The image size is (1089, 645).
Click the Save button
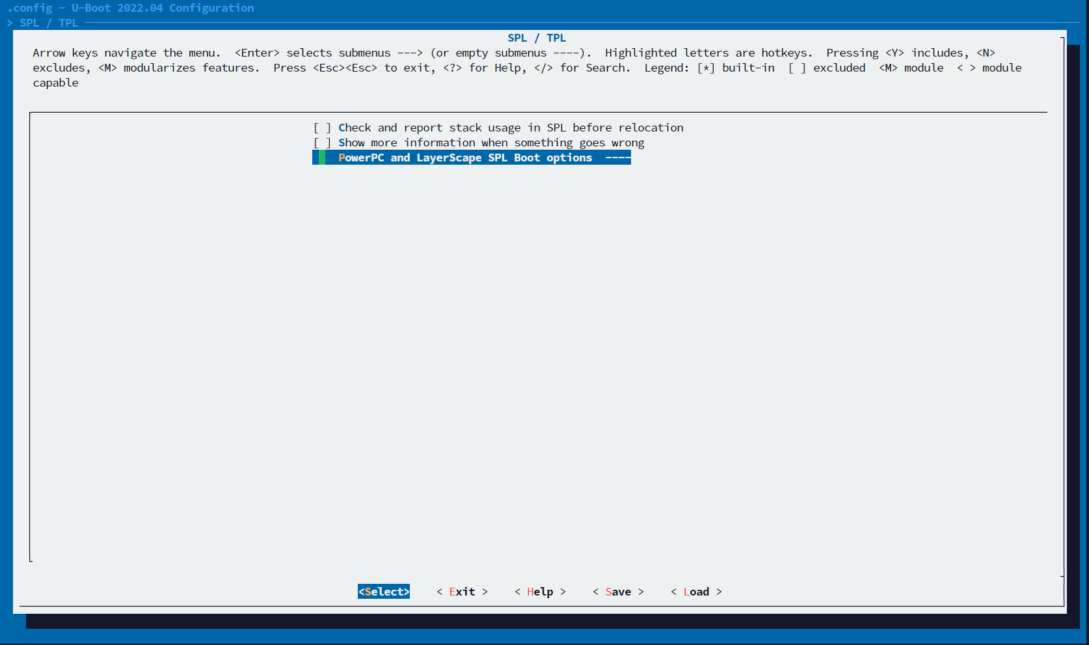coord(618,592)
